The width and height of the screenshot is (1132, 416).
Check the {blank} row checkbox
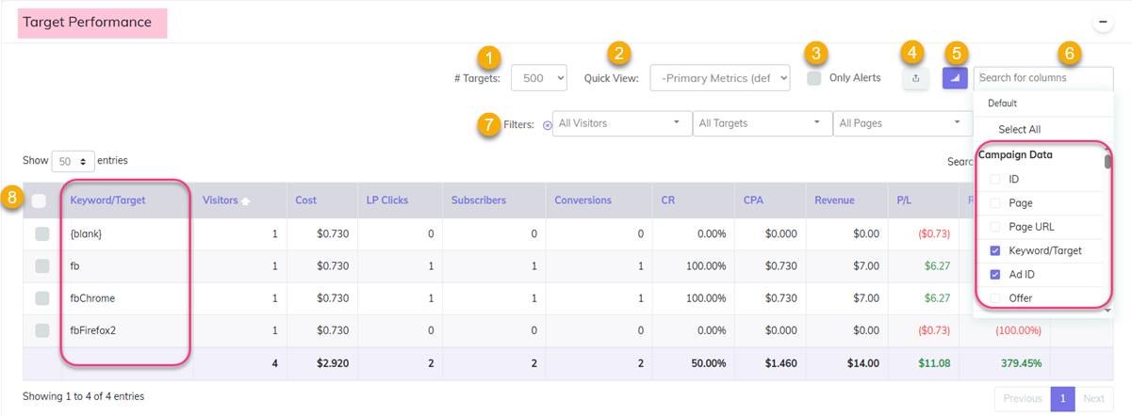point(42,233)
